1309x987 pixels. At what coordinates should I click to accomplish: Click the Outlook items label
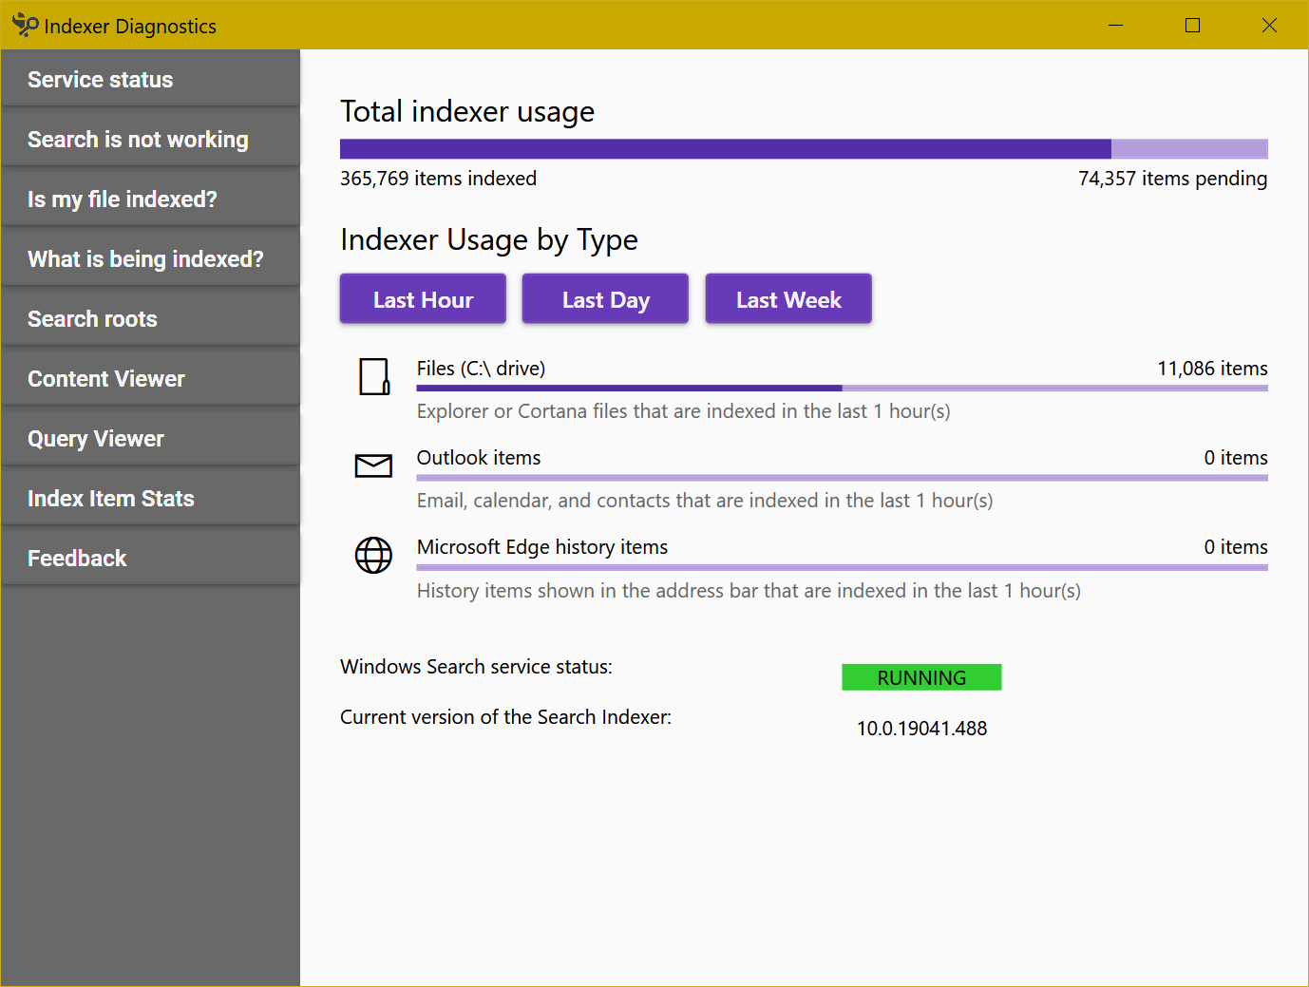479,458
